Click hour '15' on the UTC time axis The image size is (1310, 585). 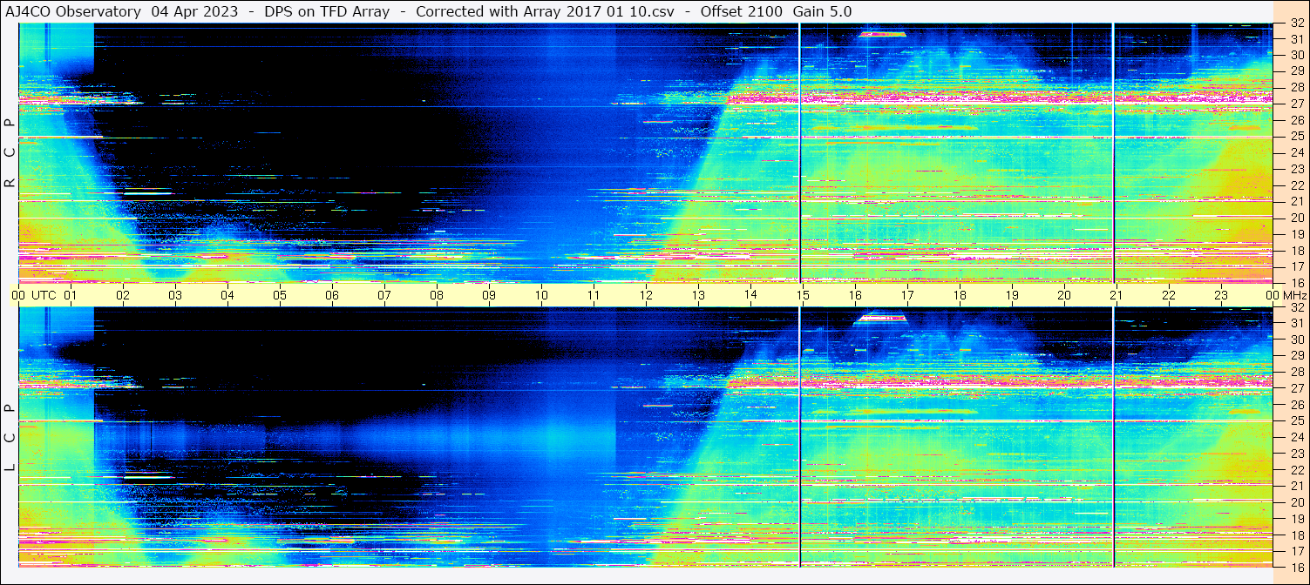[x=803, y=295]
